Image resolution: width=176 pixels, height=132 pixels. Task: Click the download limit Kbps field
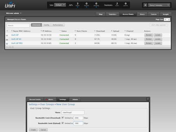pyautogui.click(x=78, y=118)
